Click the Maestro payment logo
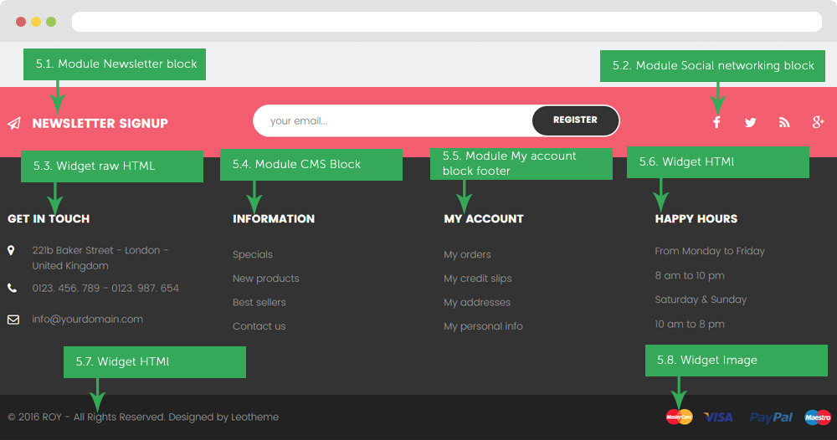 point(818,417)
